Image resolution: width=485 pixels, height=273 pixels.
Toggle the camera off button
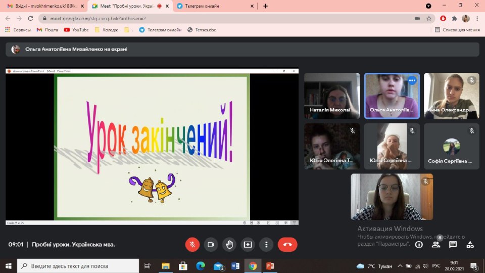click(x=211, y=244)
